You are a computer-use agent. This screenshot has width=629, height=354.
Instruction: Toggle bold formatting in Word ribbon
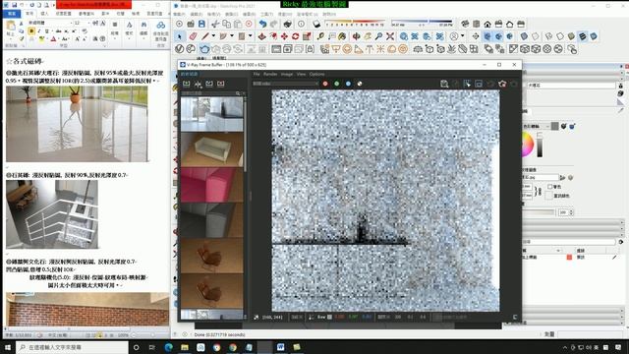coord(31,30)
